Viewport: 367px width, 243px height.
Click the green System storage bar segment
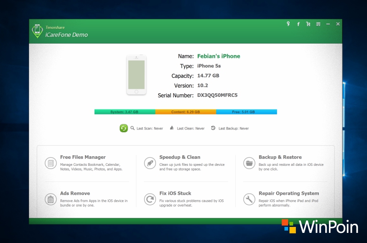tap(124, 112)
